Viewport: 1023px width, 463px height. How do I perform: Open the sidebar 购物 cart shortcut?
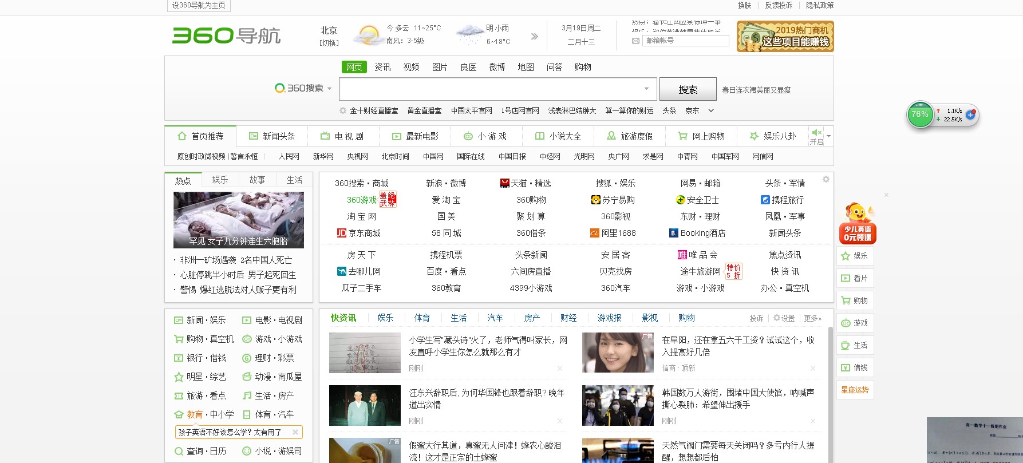click(855, 300)
